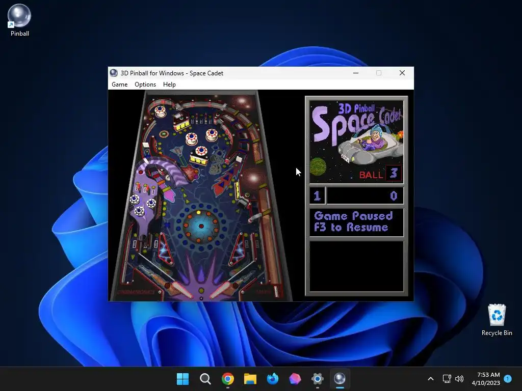Screen dimensions: 522x391
Task: Open the Help menu
Action: click(x=169, y=85)
